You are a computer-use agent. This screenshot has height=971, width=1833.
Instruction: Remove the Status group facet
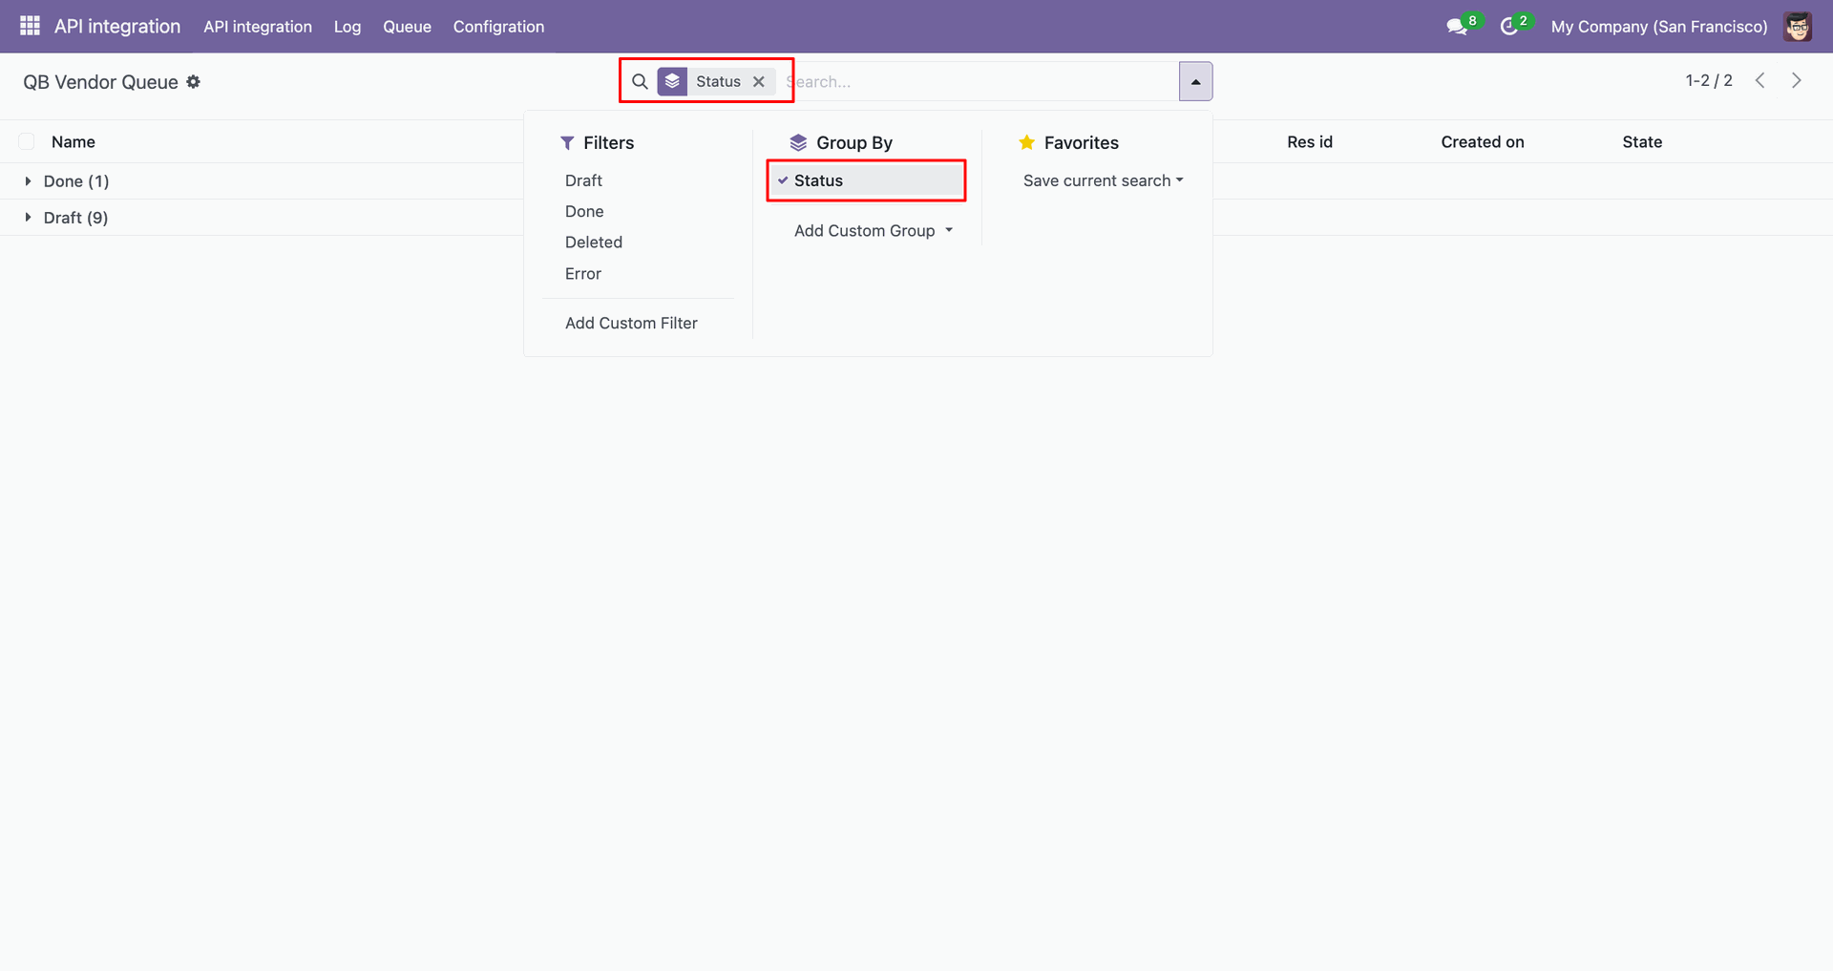pyautogui.click(x=759, y=82)
